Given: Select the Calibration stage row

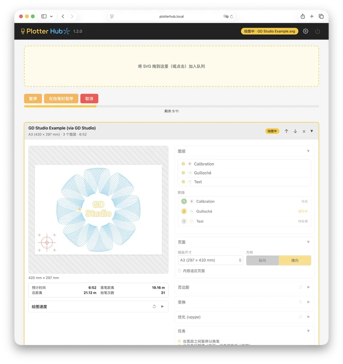Looking at the screenshot, I should 244,201.
